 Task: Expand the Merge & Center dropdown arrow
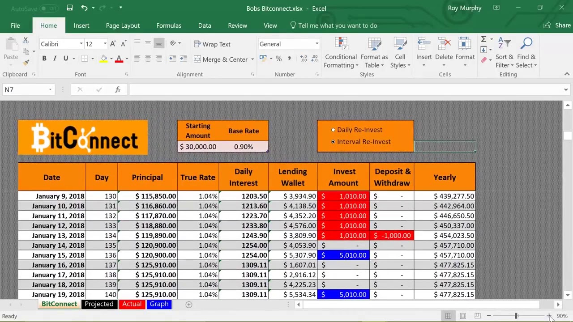point(252,59)
